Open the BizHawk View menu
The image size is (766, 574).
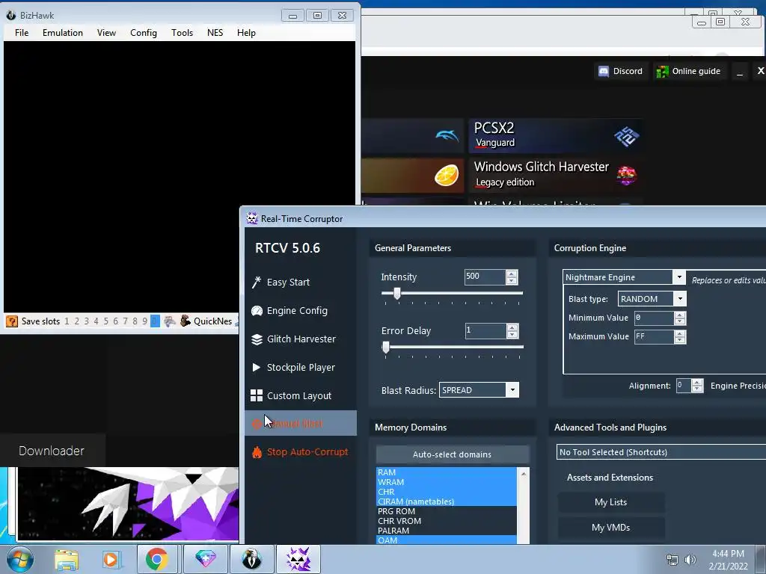[106, 33]
